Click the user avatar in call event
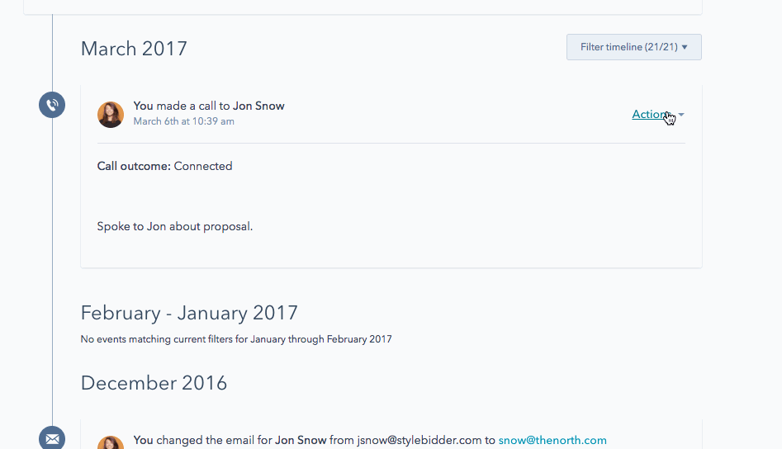This screenshot has height=449, width=782. (110, 115)
